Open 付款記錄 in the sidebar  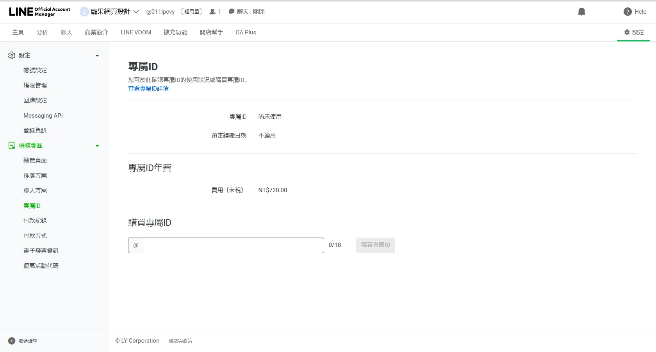[35, 221]
